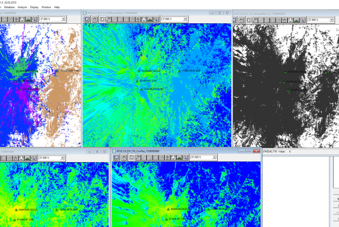The width and height of the screenshot is (339, 227).
Task: Select the pan hand tool in CovRes window
Action: pyautogui.click(x=124, y=158)
